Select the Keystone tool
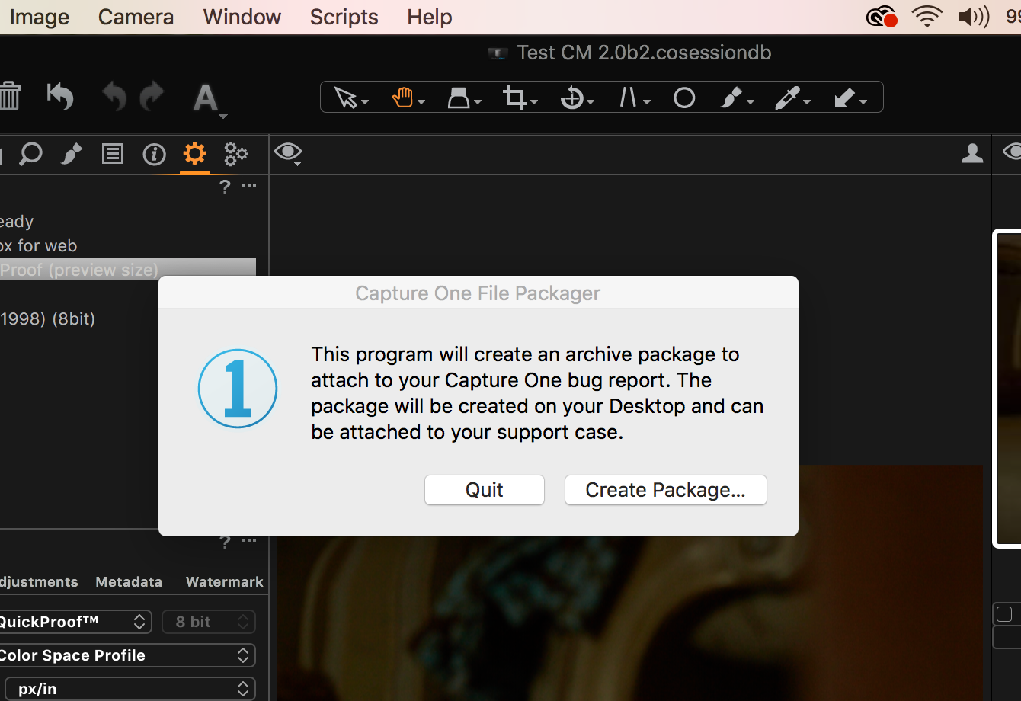1021x701 pixels. pos(634,98)
